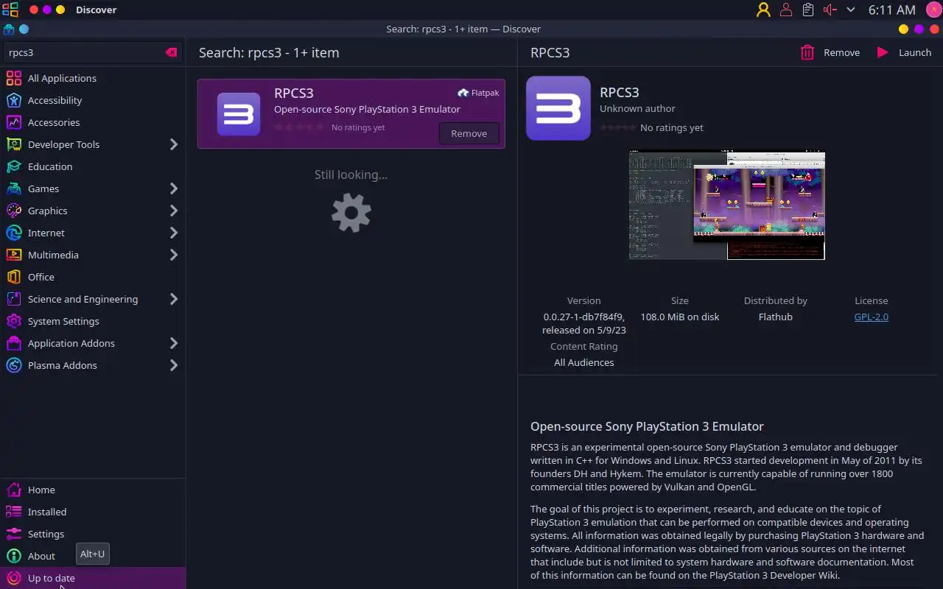Click the yellow user icon in top panel
The height and width of the screenshot is (589, 943).
pyautogui.click(x=763, y=10)
